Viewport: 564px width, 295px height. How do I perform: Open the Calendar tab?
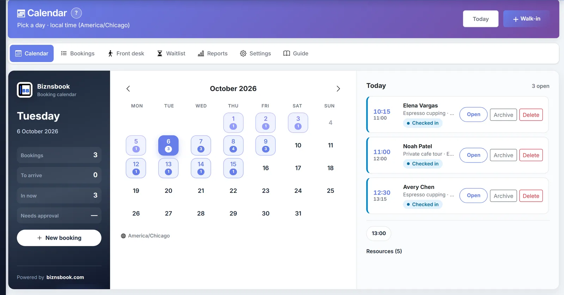click(32, 53)
